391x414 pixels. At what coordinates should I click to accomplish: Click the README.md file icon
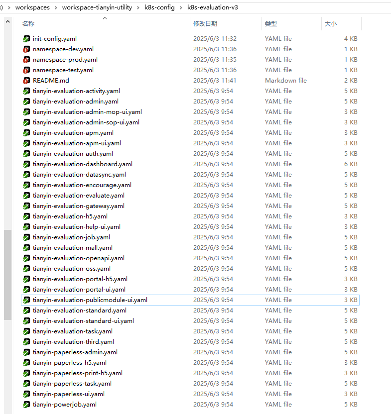click(26, 81)
